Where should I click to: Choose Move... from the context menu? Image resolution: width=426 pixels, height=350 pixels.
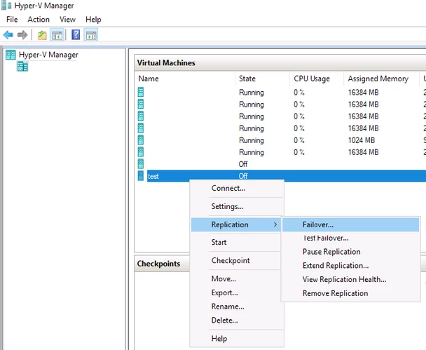point(224,278)
